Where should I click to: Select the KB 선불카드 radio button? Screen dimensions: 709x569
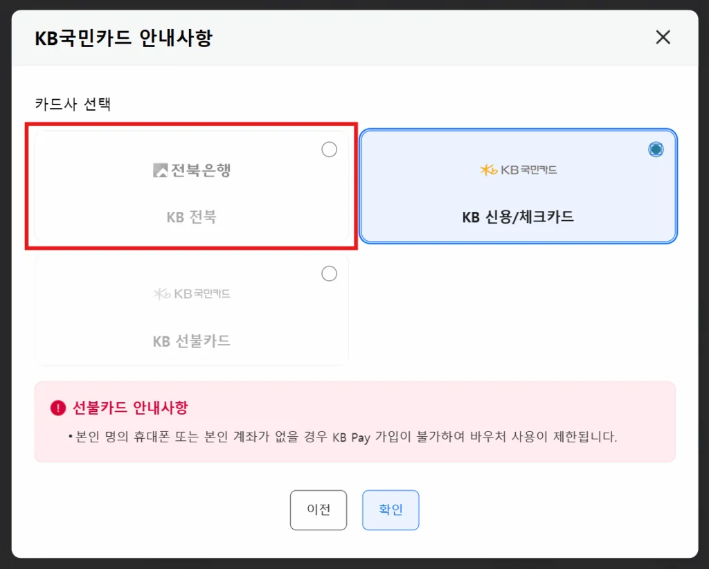tap(329, 273)
